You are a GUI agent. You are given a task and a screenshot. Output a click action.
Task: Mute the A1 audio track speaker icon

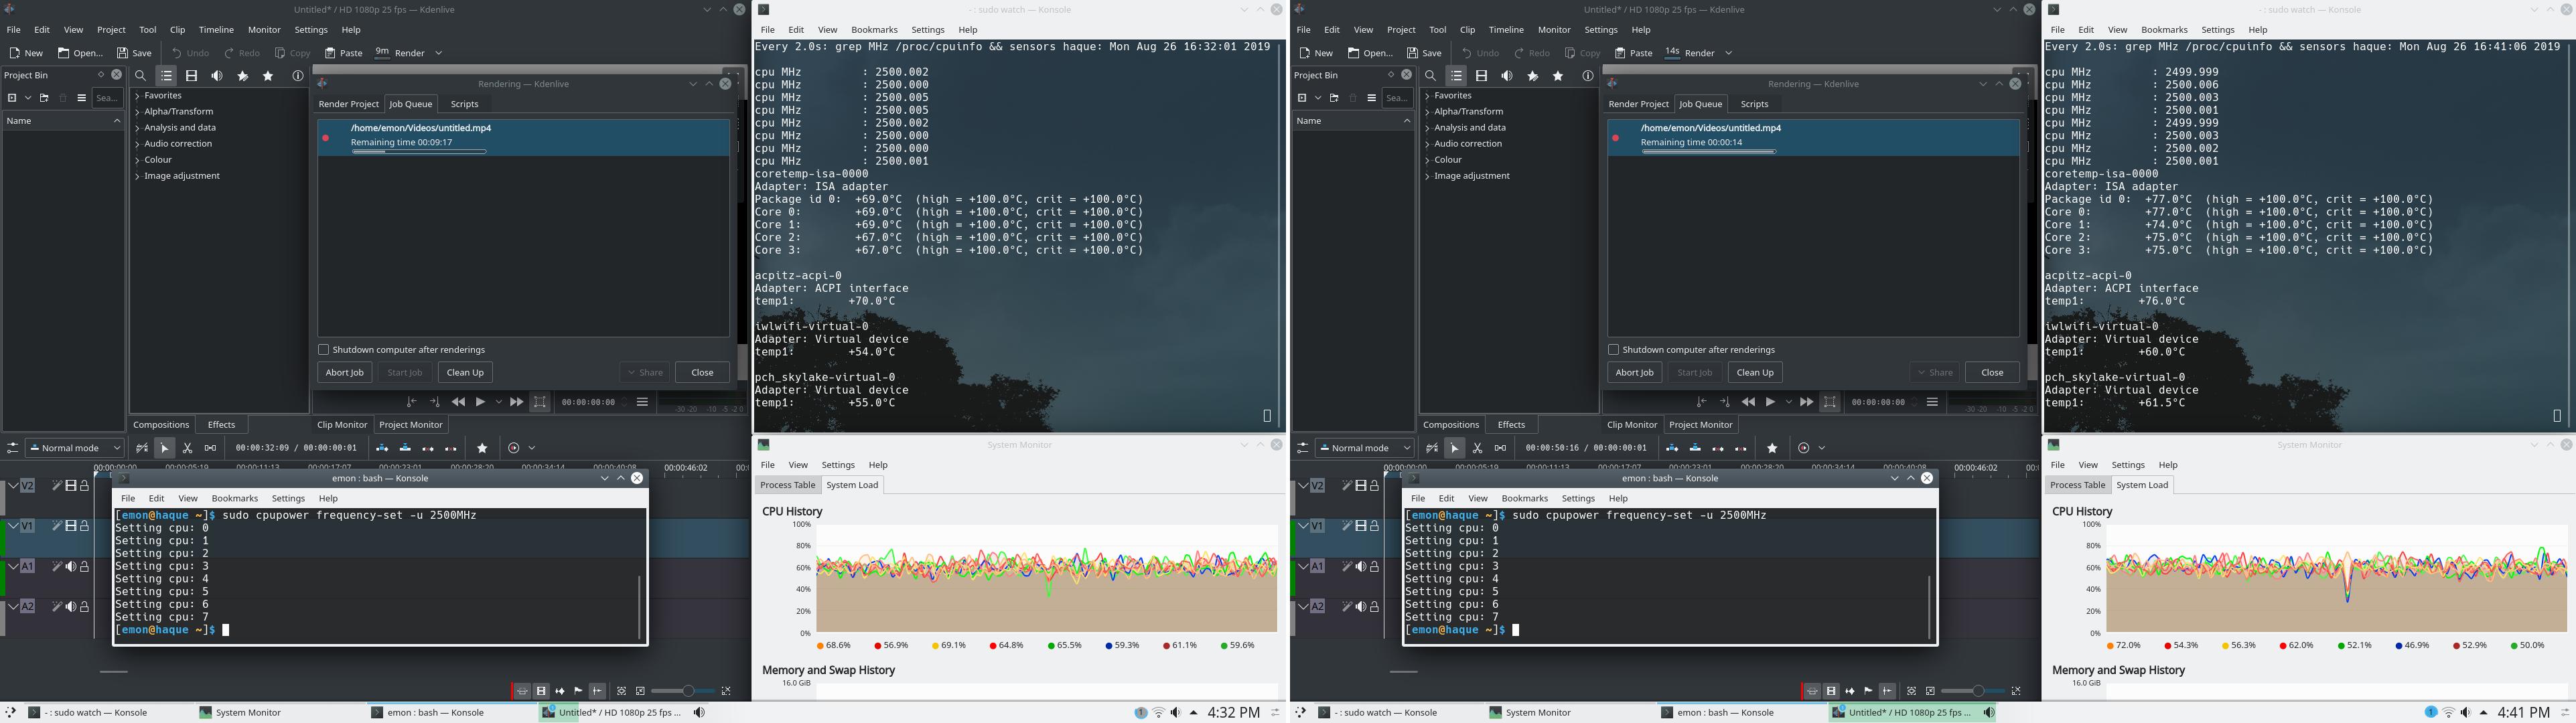click(x=70, y=567)
